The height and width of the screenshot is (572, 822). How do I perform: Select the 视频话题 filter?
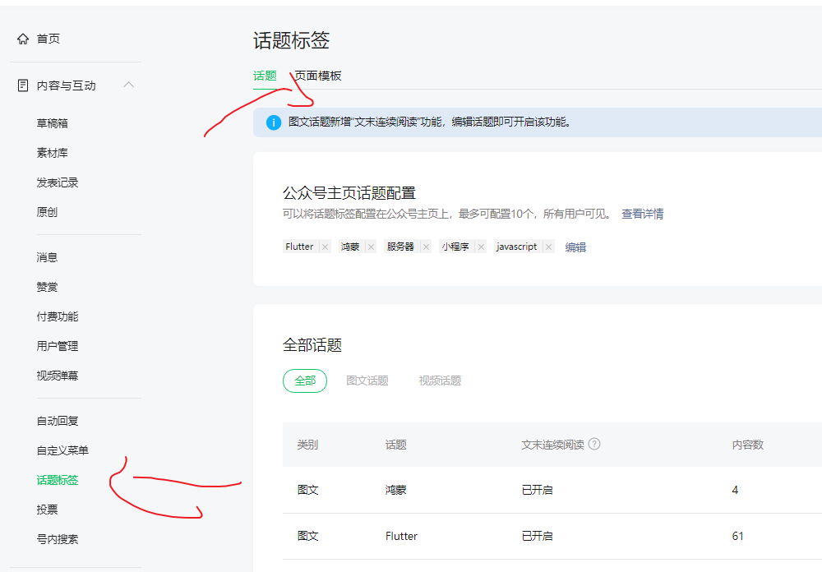[440, 381]
